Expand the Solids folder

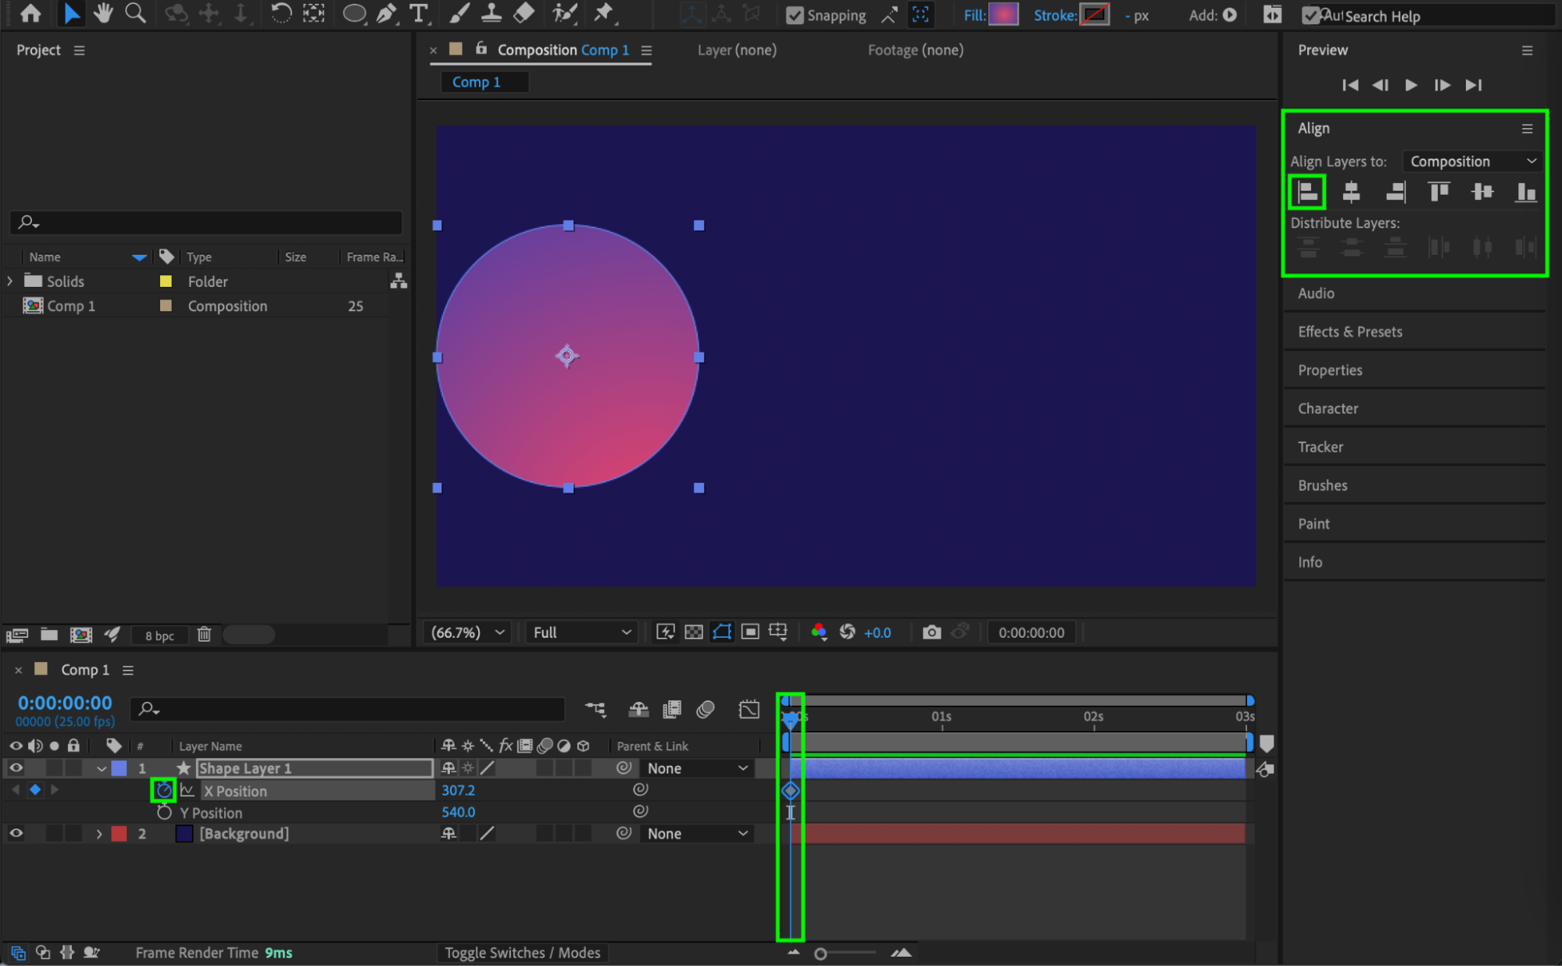tap(10, 281)
